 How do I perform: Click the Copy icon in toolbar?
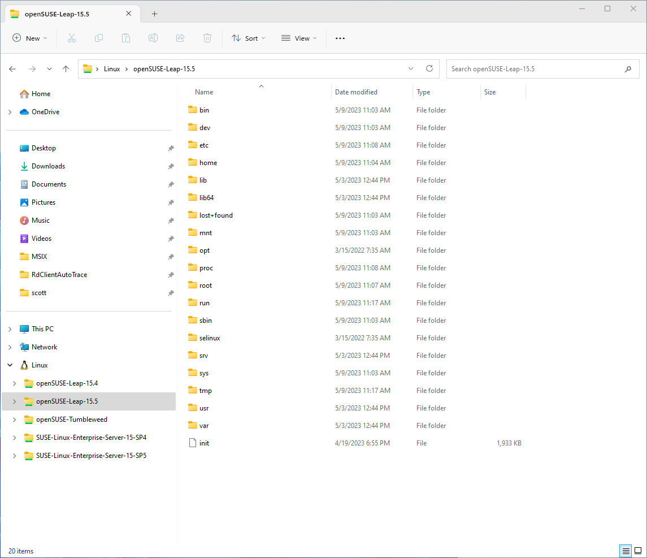(x=99, y=38)
